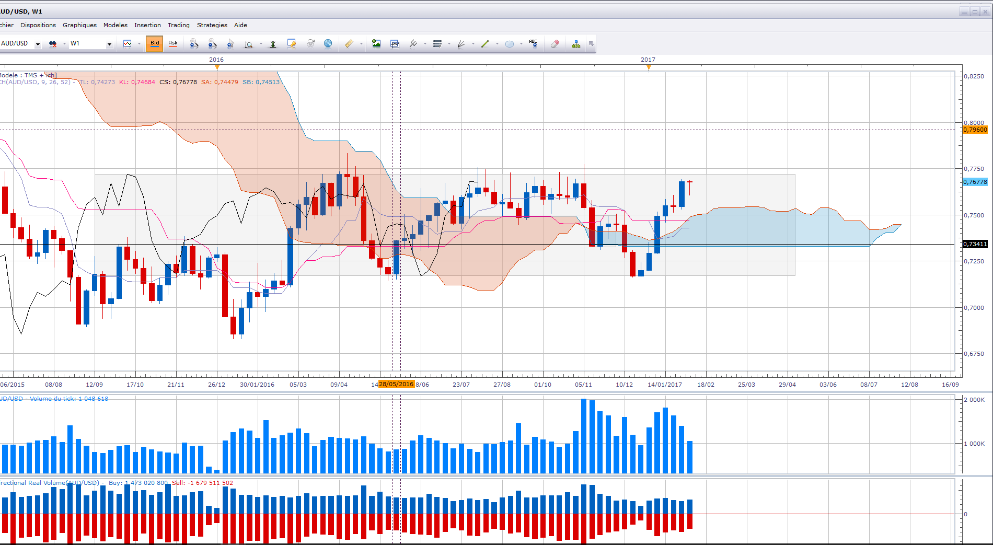Click the link-chart removal icon
The width and height of the screenshot is (993, 545).
(53, 44)
